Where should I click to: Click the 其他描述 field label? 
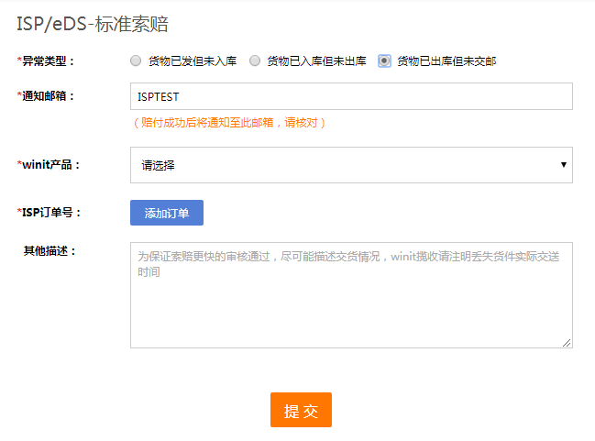50,251
